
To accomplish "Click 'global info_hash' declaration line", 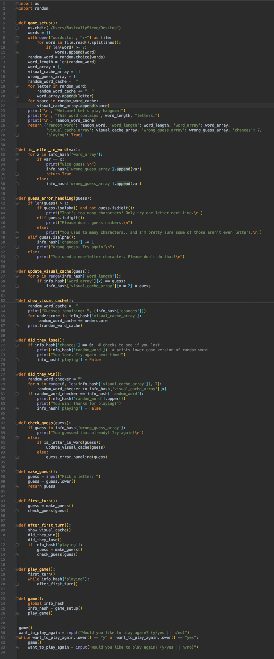I will [46, 603].
